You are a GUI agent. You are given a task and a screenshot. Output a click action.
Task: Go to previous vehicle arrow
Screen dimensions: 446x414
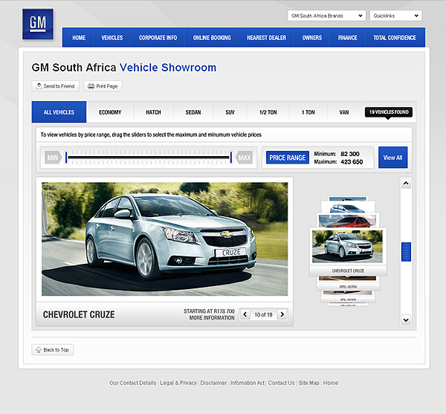click(245, 314)
